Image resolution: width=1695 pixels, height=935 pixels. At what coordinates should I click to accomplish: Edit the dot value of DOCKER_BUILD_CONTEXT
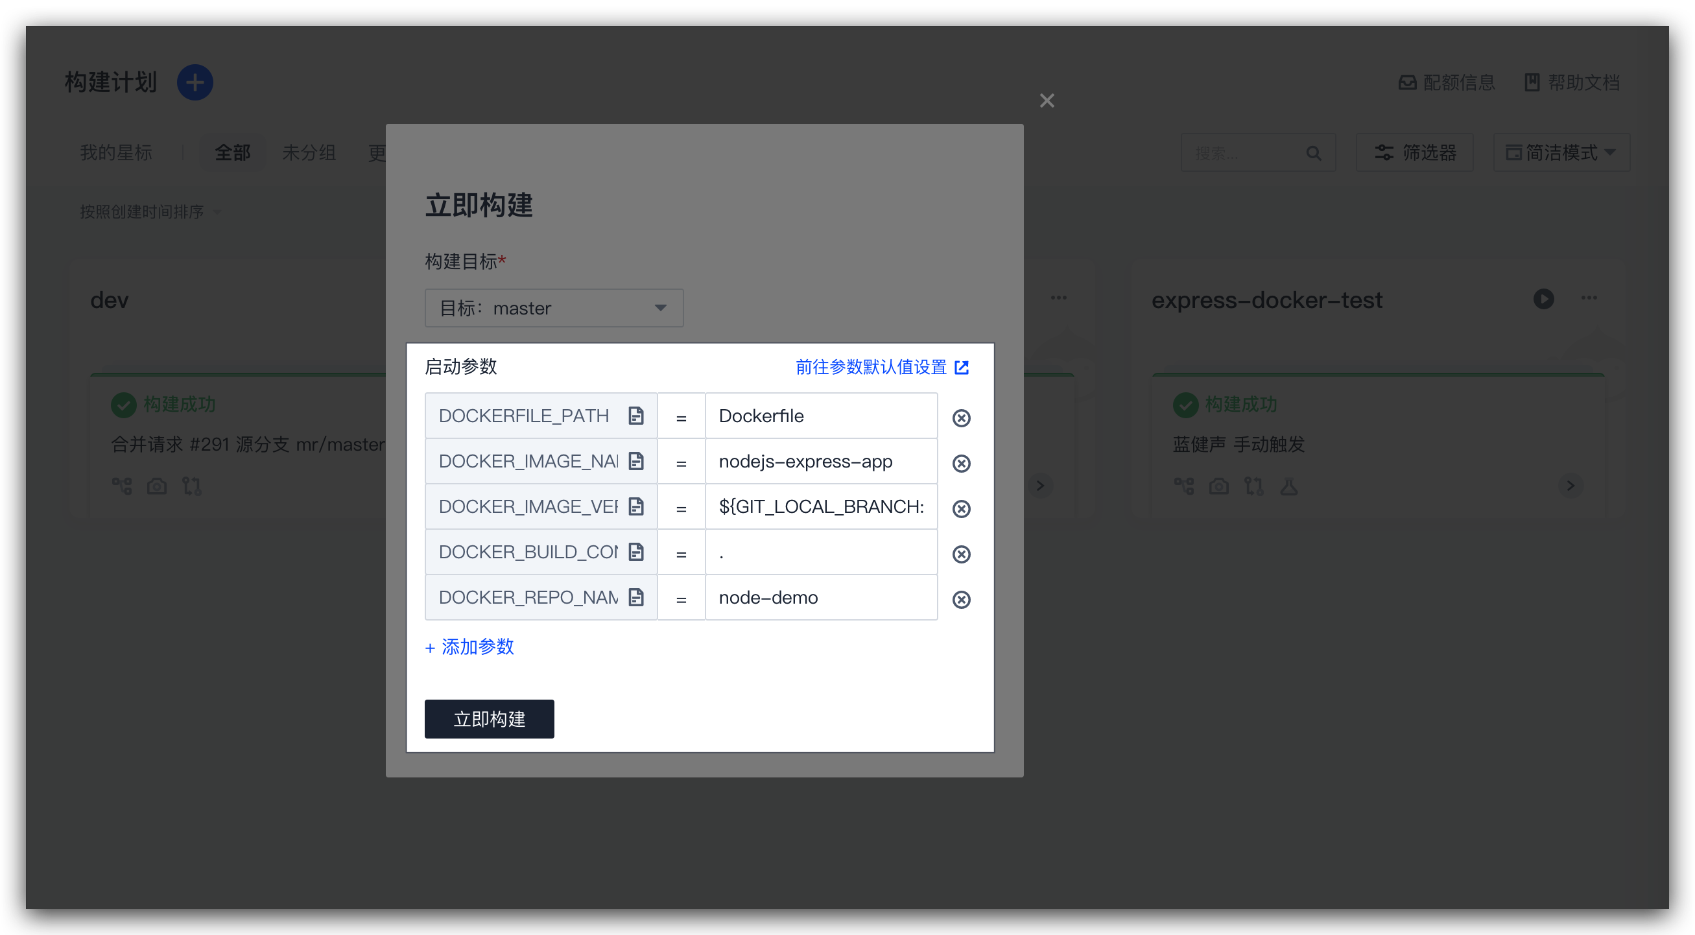(821, 552)
